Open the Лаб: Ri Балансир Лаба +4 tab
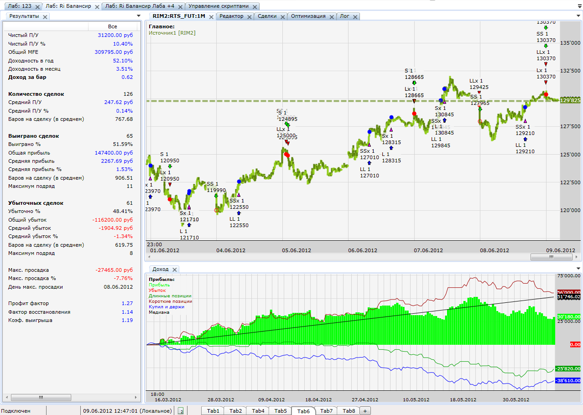 (x=139, y=7)
